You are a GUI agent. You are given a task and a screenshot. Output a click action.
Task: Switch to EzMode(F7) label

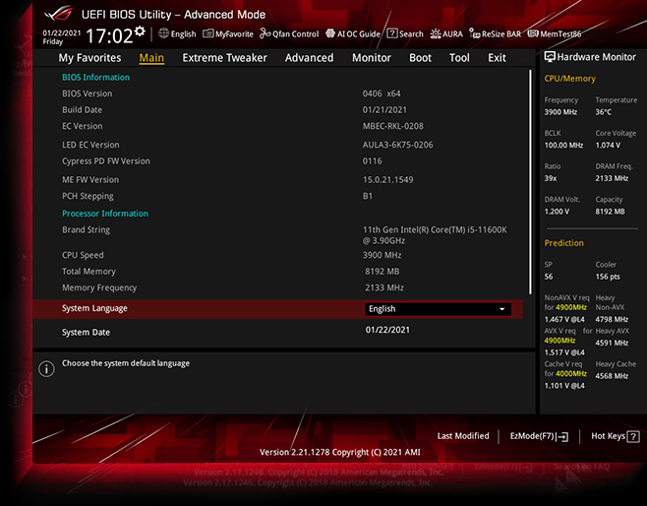(532, 436)
